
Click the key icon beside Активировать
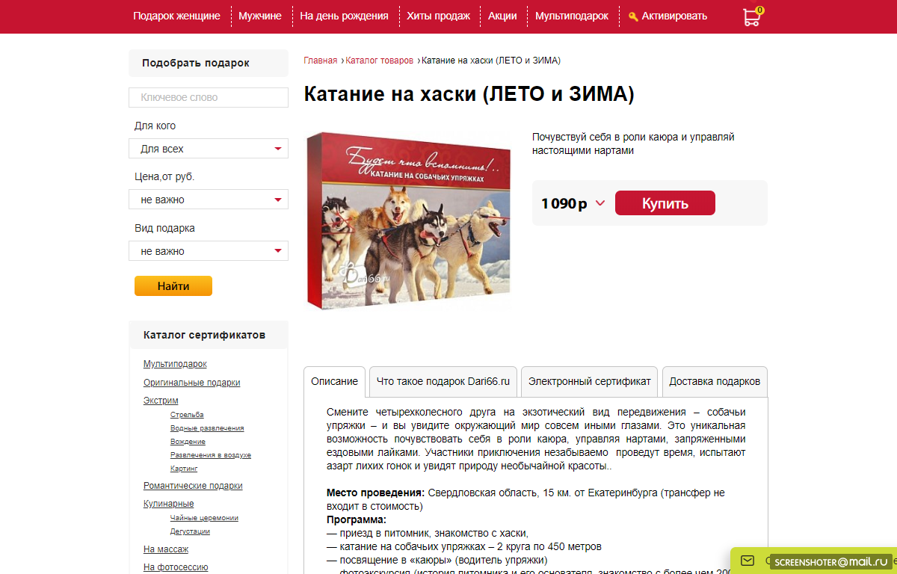pyautogui.click(x=633, y=16)
